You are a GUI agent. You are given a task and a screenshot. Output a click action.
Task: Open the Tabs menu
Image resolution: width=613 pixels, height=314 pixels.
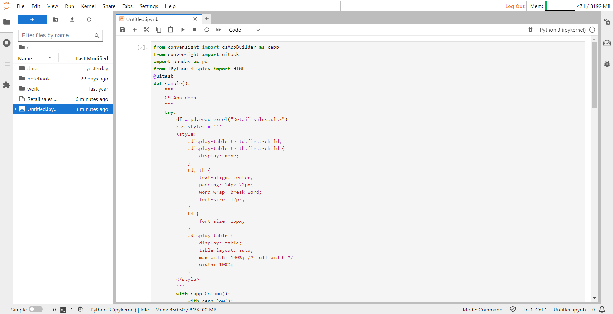click(x=127, y=6)
